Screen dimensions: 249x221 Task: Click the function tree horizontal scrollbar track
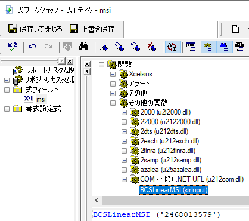pyautogui.click(x=175, y=200)
